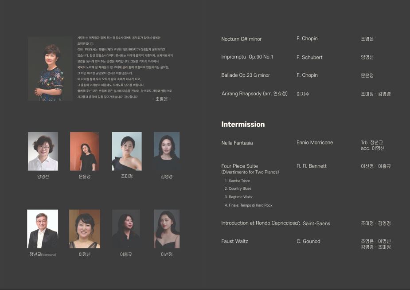This screenshot has width=410, height=290.
Task: Click the Arirang Rhapsody program entry
Action: [x=254, y=94]
